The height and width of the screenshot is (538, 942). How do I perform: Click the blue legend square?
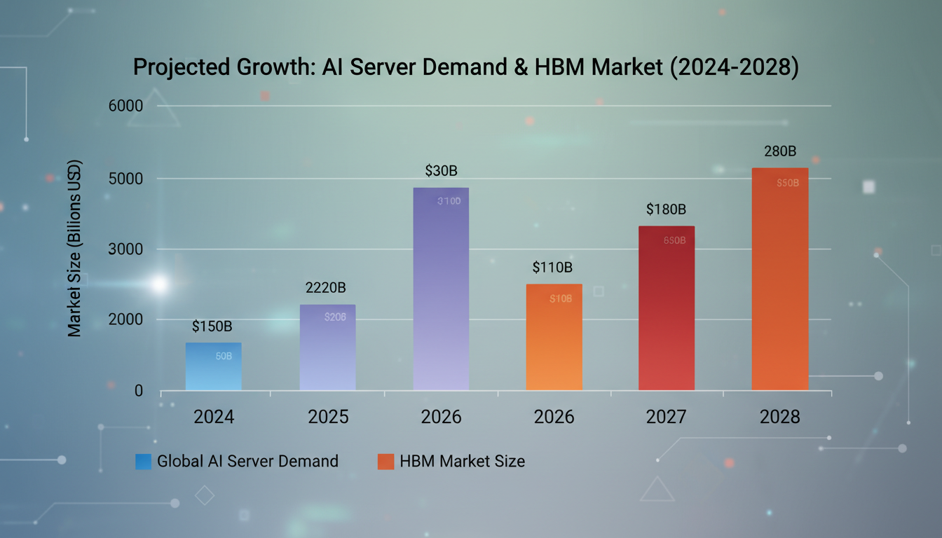(x=142, y=461)
